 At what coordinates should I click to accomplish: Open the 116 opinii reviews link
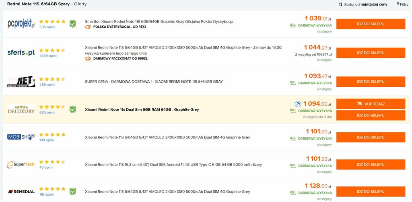(x=47, y=194)
